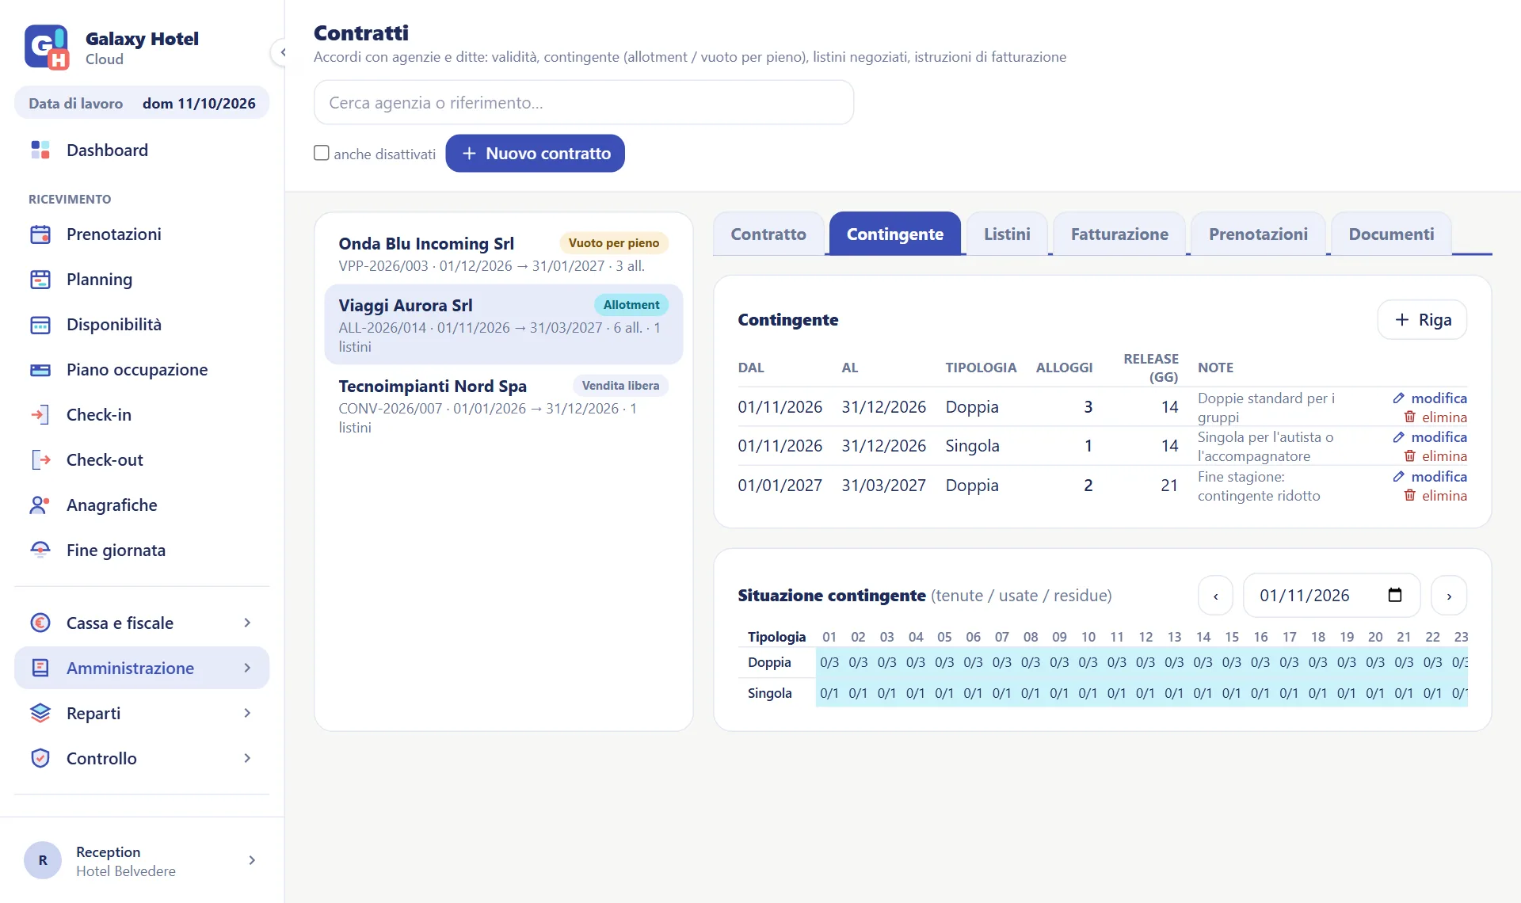This screenshot has height=903, width=1521.
Task: Expand the Reparti submenu chevron
Action: [247, 713]
